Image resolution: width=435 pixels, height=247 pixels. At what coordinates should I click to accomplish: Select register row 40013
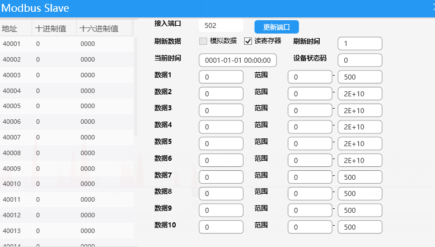click(67, 231)
